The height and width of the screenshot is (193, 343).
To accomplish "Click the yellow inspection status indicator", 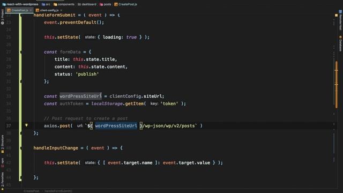I will coord(336,16).
